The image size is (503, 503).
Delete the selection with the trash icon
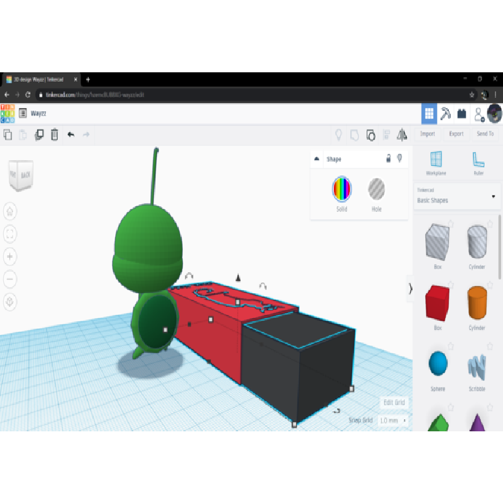click(55, 134)
